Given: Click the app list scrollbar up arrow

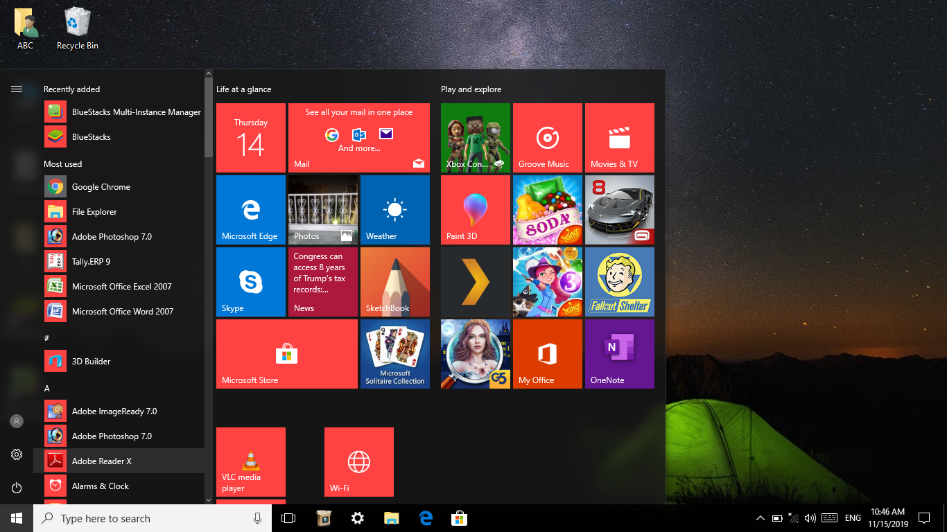Looking at the screenshot, I should [x=209, y=73].
